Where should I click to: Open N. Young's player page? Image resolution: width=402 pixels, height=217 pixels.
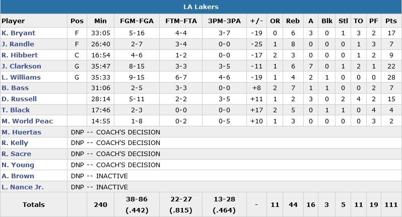coord(18,165)
